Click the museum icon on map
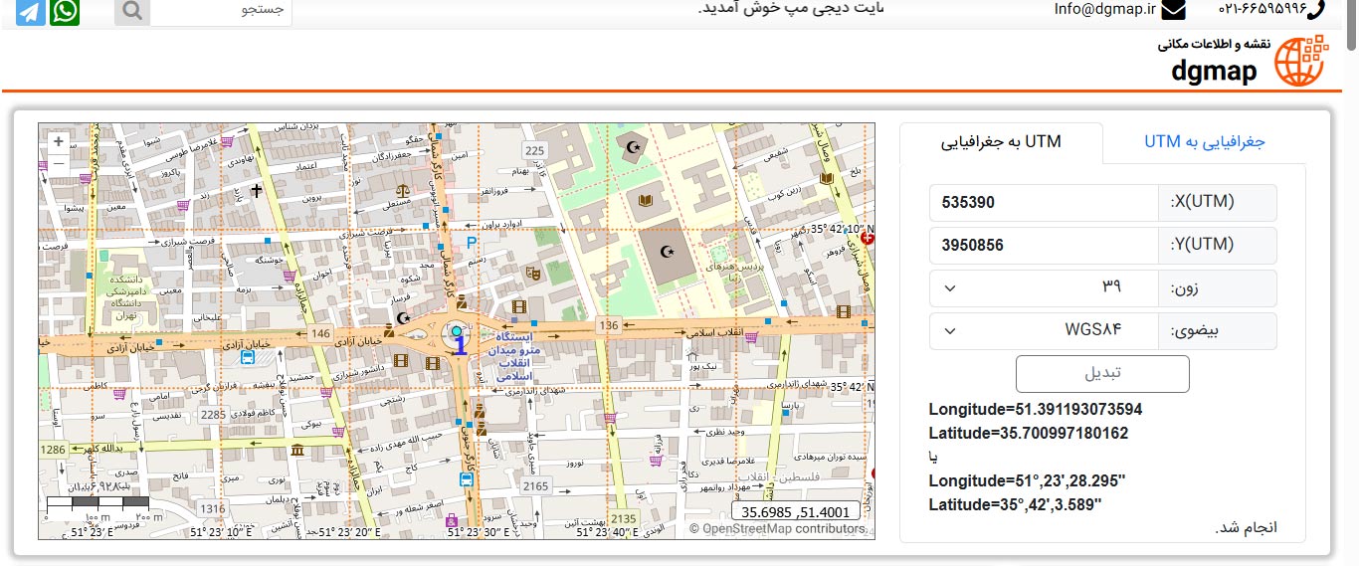Screen dimensions: 1359x566 [297, 452]
